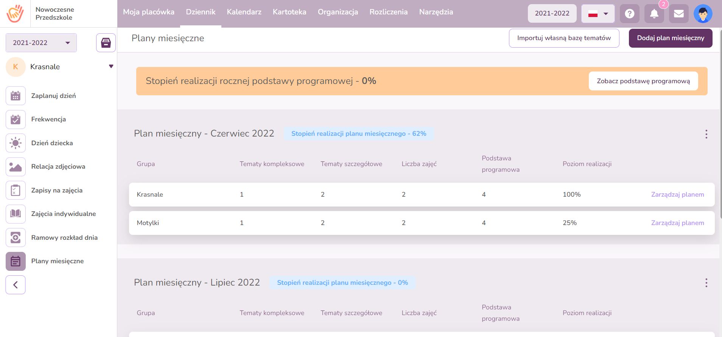This screenshot has height=337, width=722.
Task: Click the help question mark icon
Action: tap(629, 14)
